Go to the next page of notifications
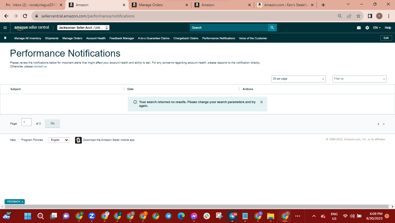 tap(384, 124)
